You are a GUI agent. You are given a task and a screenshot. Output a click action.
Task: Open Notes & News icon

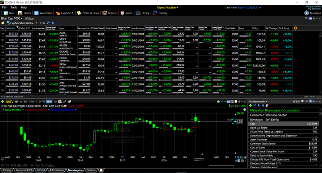pyautogui.click(x=79, y=13)
